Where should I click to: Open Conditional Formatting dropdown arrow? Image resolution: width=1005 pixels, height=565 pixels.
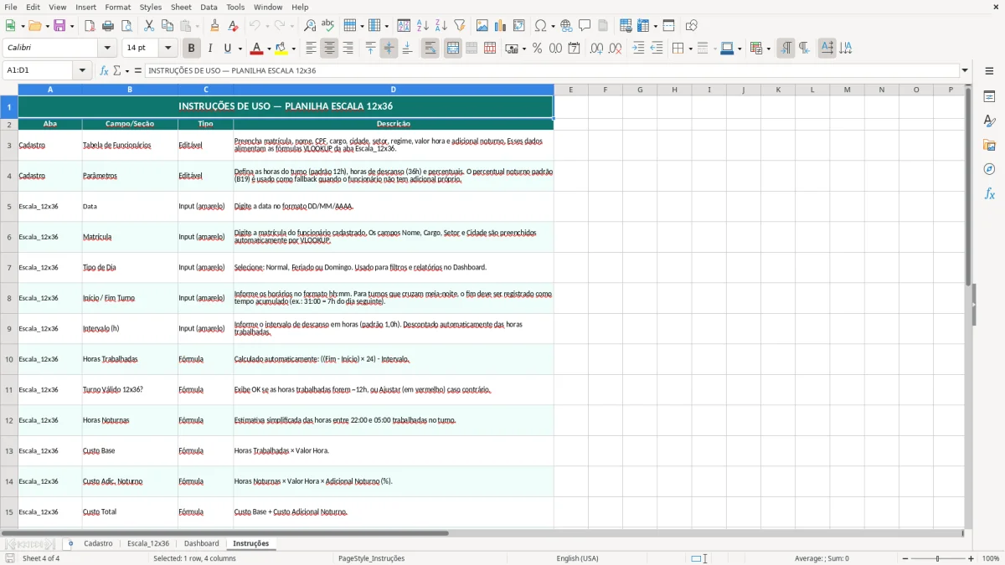tap(767, 49)
